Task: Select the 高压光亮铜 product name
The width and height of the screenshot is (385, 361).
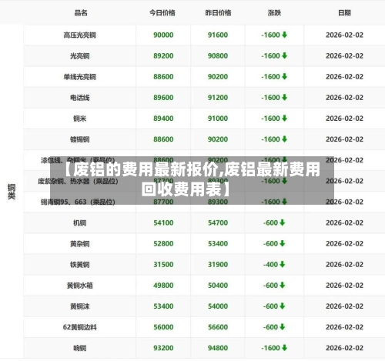Action: 80,35
